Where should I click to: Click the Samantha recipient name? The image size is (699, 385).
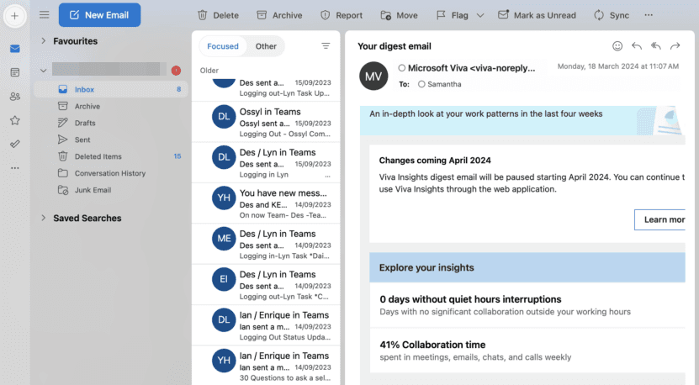(444, 84)
